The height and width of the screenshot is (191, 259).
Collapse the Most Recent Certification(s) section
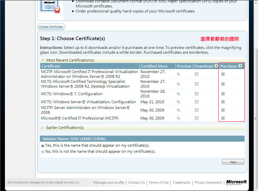(x=43, y=60)
